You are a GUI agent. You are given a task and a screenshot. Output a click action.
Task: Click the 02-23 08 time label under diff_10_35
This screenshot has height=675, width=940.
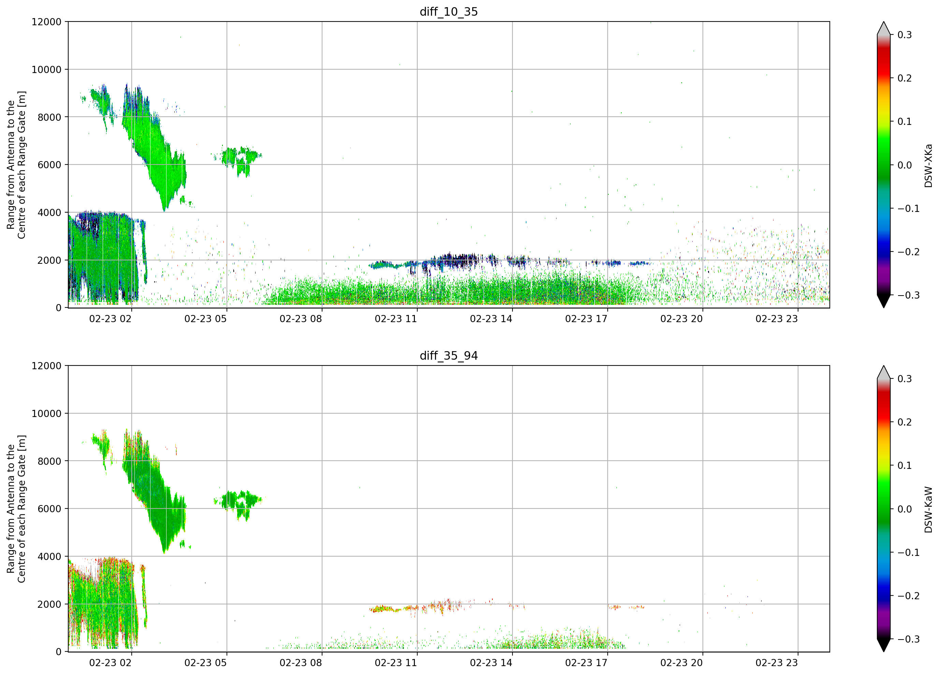tap(301, 319)
